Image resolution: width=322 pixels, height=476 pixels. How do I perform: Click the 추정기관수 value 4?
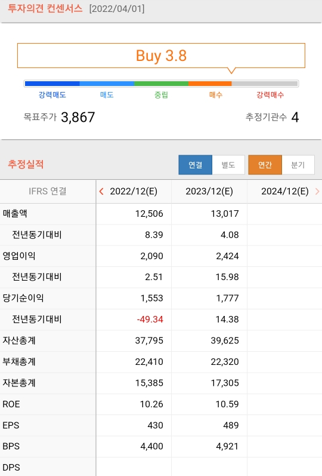pyautogui.click(x=295, y=118)
